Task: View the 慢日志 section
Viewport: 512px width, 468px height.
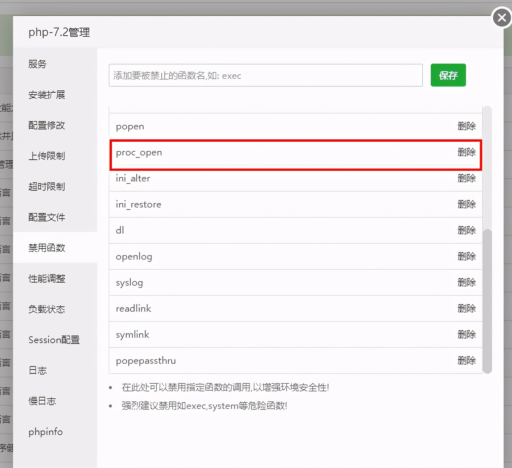Action: [42, 401]
